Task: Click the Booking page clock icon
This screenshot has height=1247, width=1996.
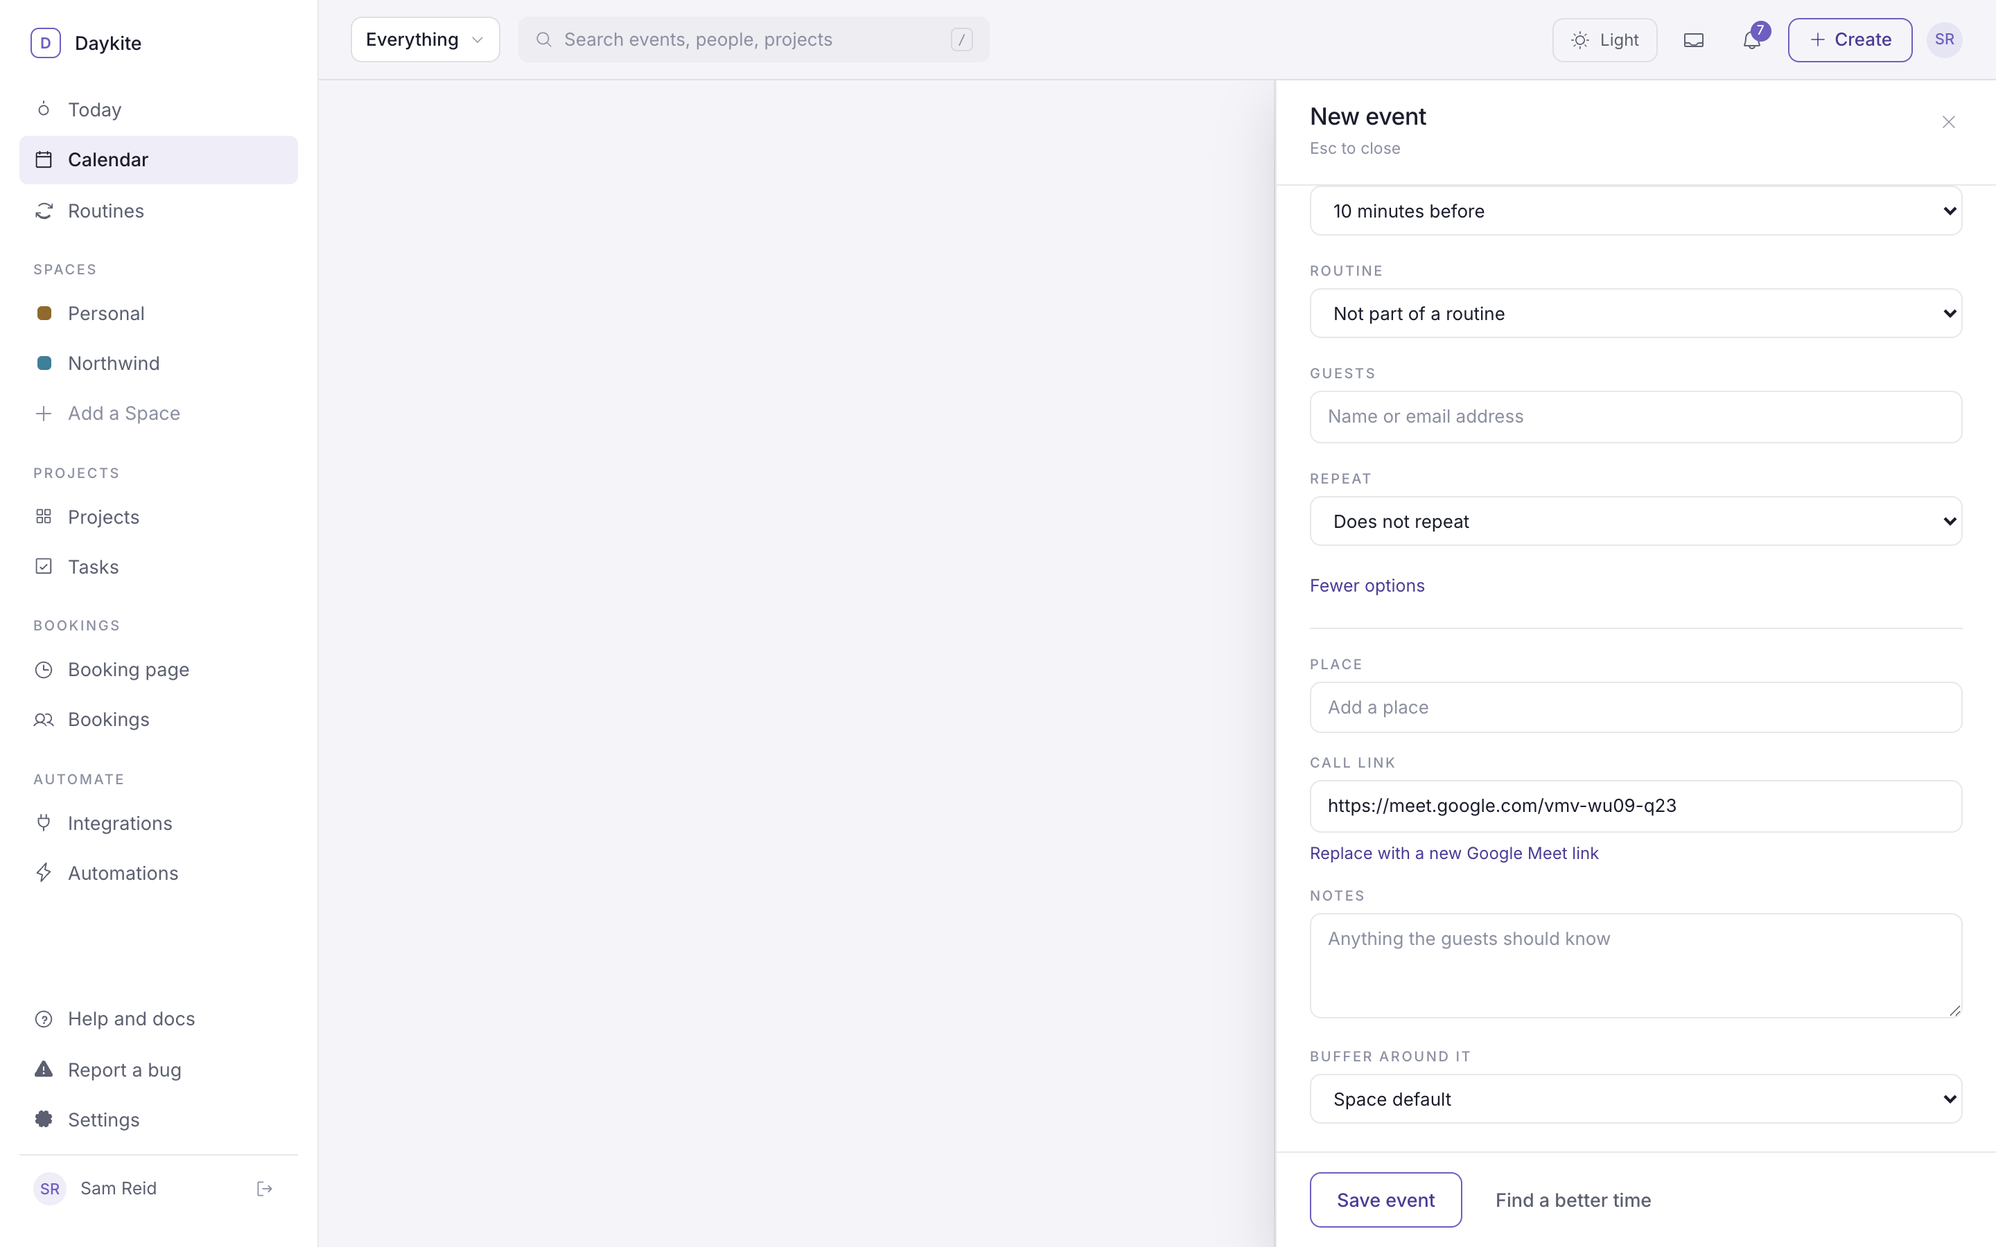Action: (x=44, y=670)
